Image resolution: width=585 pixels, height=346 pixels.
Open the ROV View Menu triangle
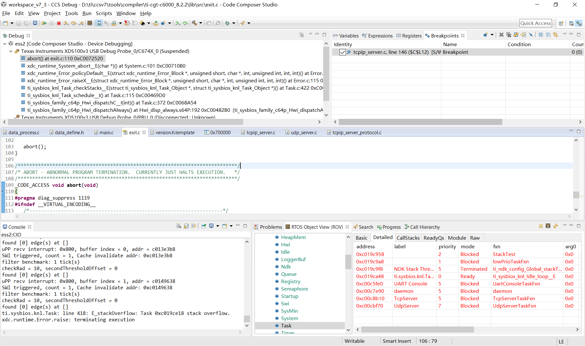(565, 225)
